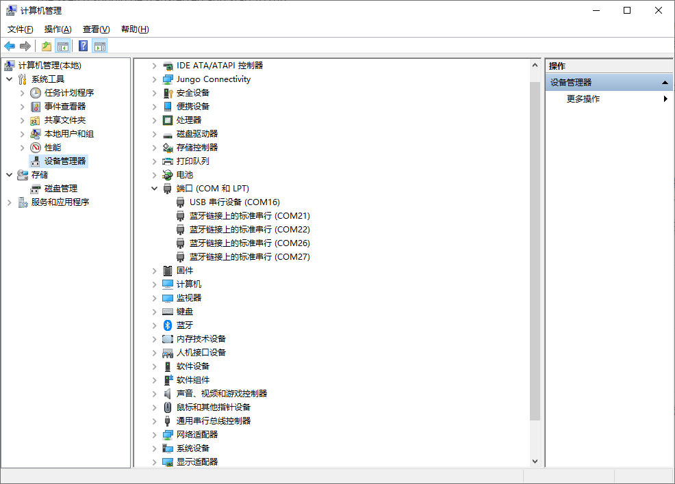Click the 电池 battery icon
Image resolution: width=675 pixels, height=484 pixels.
[x=168, y=175]
